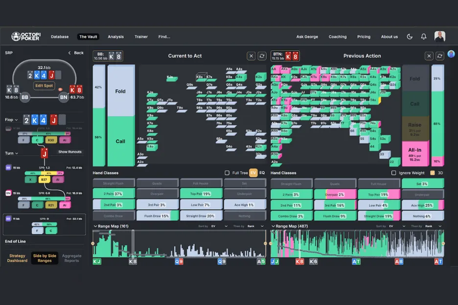Close the Previous Action panel

pyautogui.click(x=429, y=56)
